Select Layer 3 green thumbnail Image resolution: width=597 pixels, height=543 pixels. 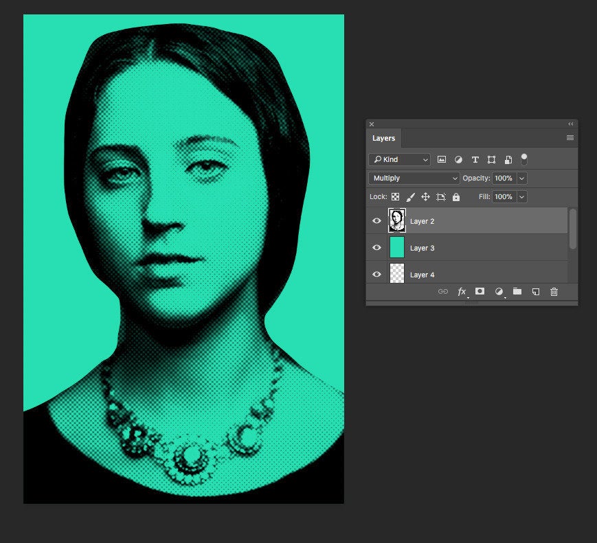click(x=396, y=247)
